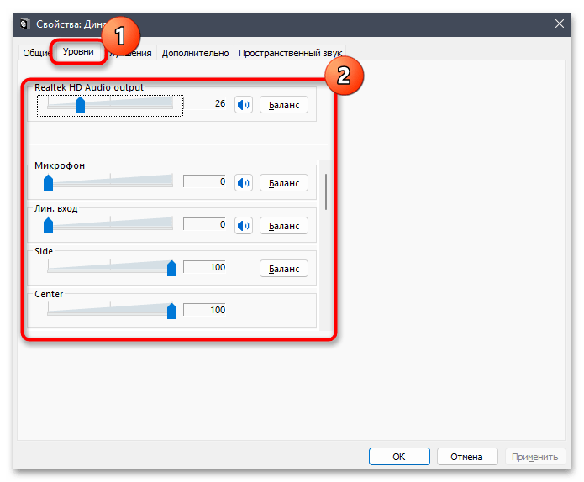Mute the Лин. вход speaker icon
584x482 pixels.
tap(244, 226)
